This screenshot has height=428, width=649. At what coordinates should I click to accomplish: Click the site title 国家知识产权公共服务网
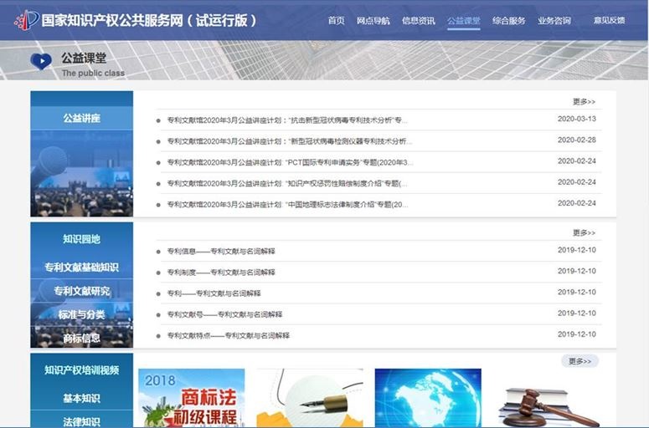point(112,20)
